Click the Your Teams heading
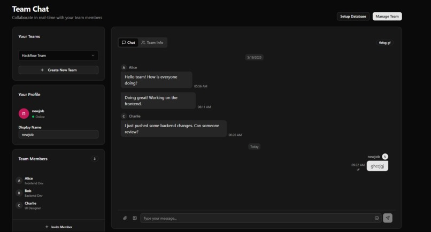431x232 pixels. pos(29,36)
